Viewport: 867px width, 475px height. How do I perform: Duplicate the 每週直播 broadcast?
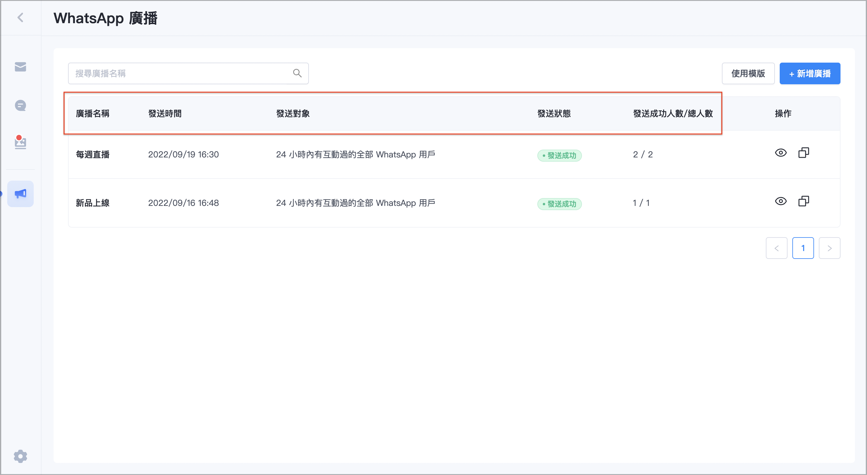(x=804, y=153)
